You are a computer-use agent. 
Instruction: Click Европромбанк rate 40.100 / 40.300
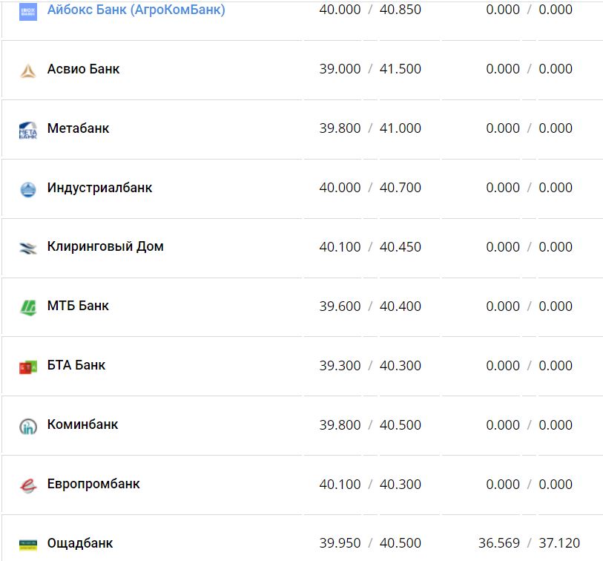coord(370,484)
